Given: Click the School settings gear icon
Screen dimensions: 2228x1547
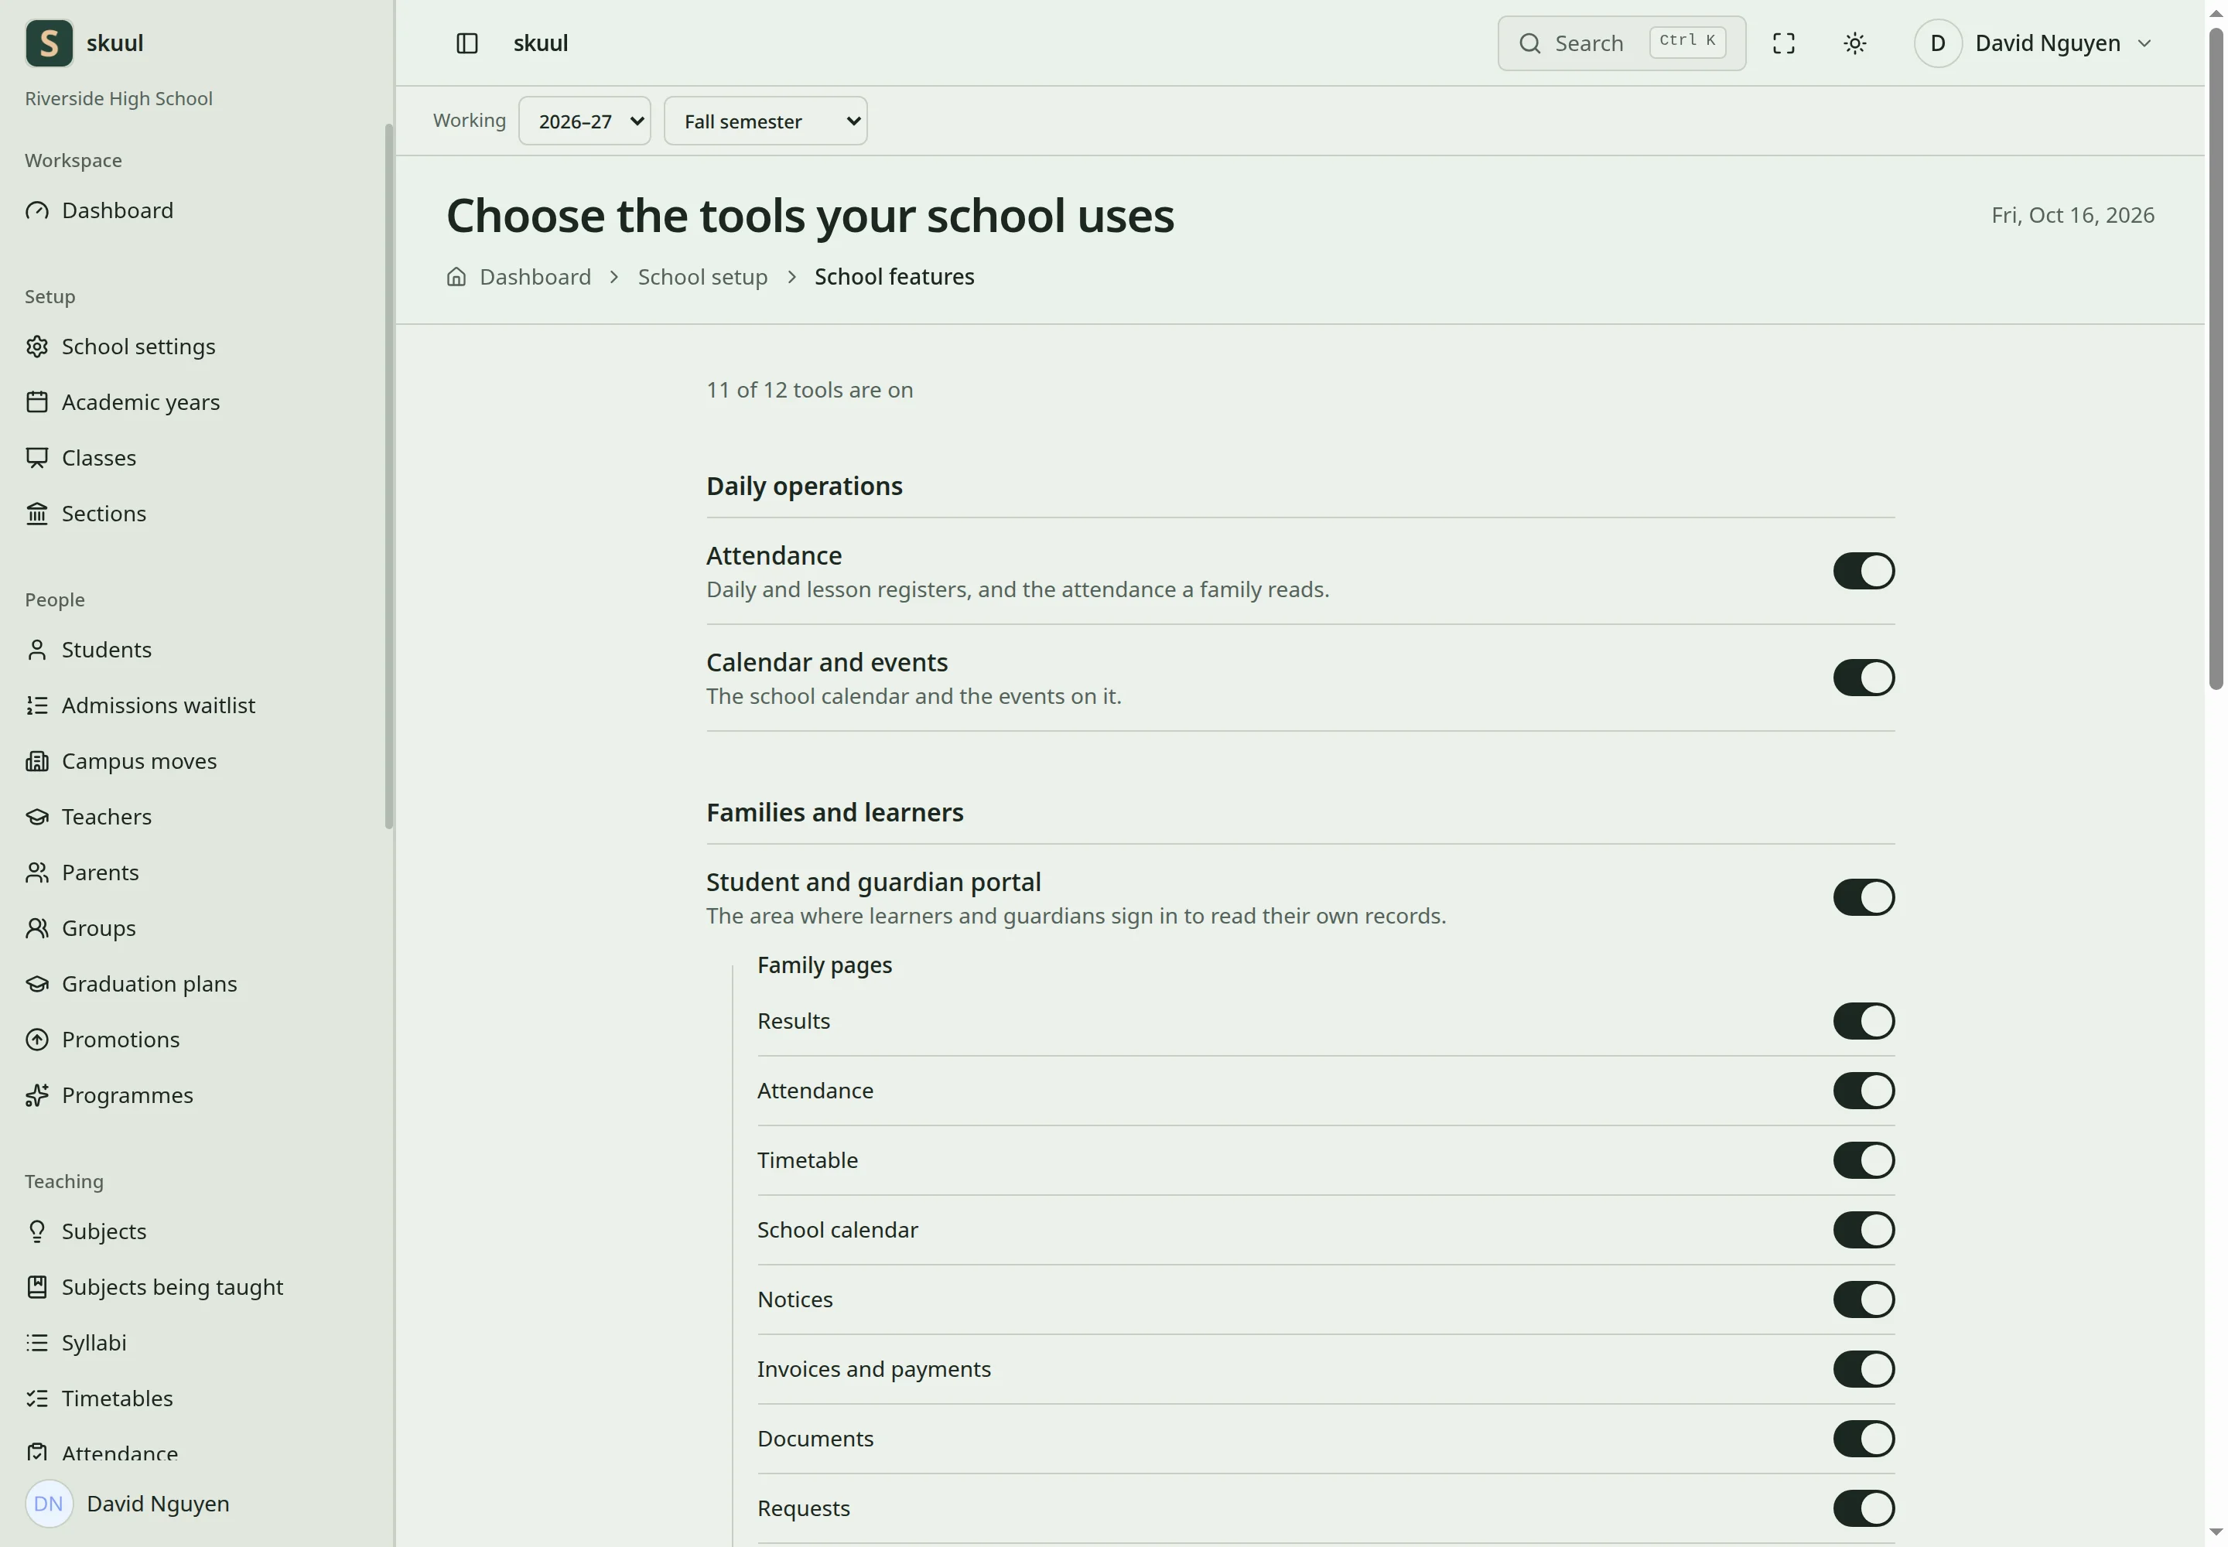Looking at the screenshot, I should [x=37, y=347].
